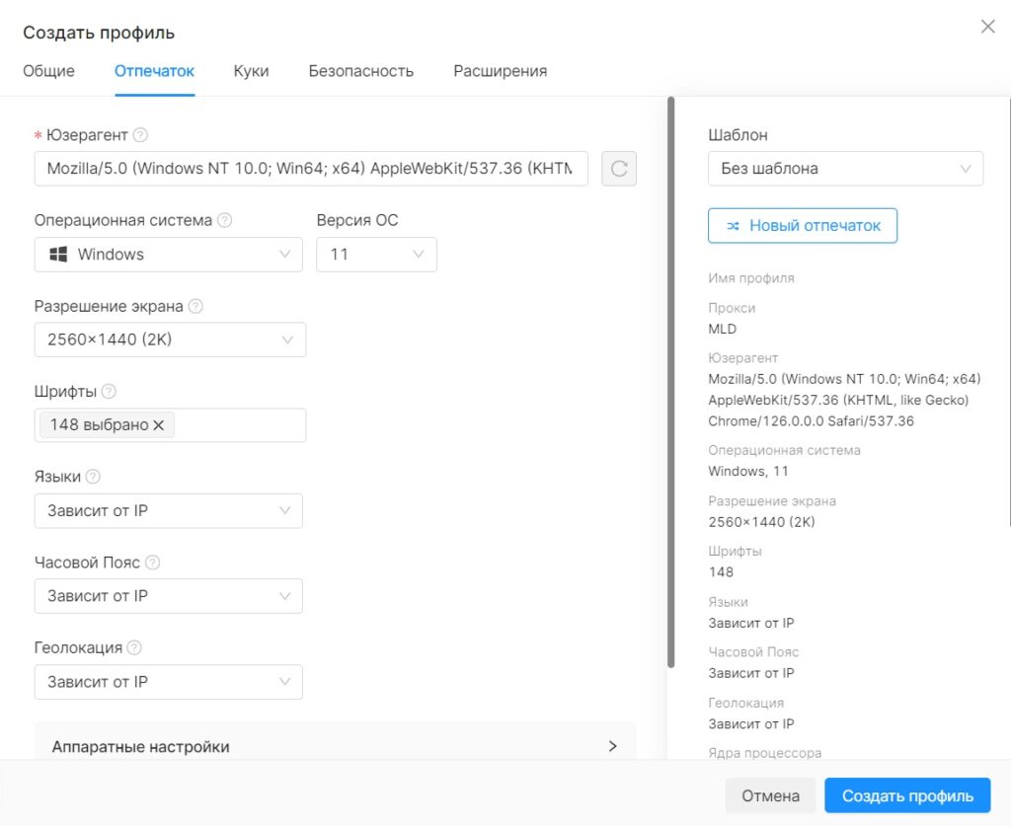Close the Создать профиль dialog
This screenshot has height=826, width=1011.
987,27
